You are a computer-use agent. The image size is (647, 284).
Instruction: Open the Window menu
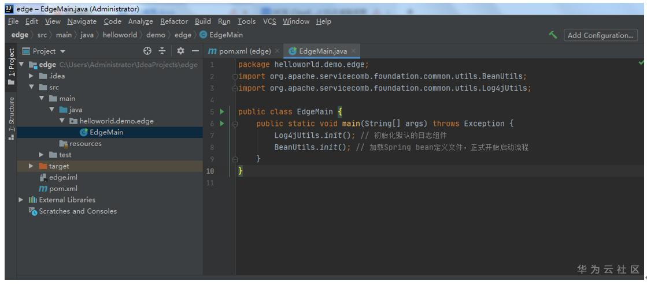[296, 21]
